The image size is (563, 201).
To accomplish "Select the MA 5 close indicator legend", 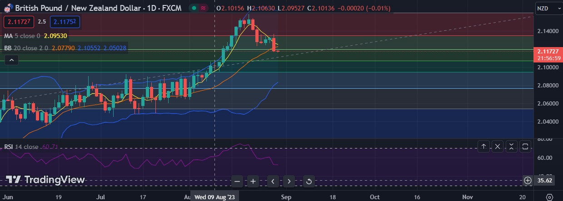I will click(x=22, y=36).
